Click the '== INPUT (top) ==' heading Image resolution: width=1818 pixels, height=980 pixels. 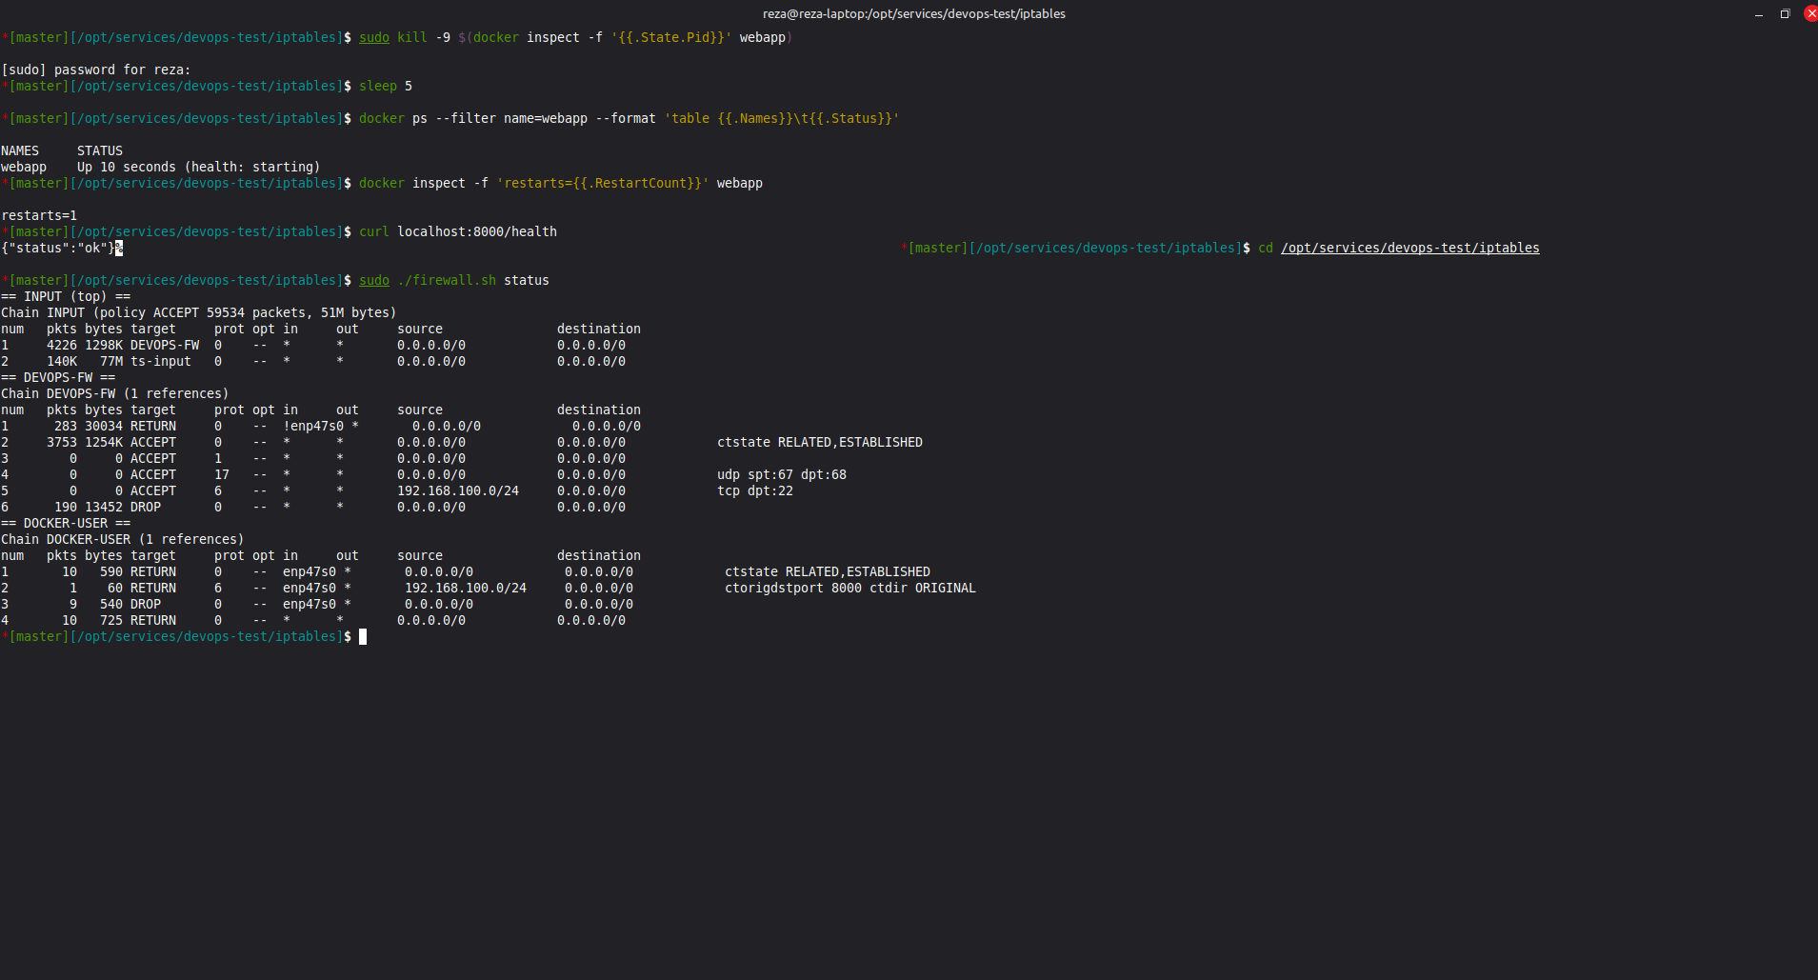66,296
